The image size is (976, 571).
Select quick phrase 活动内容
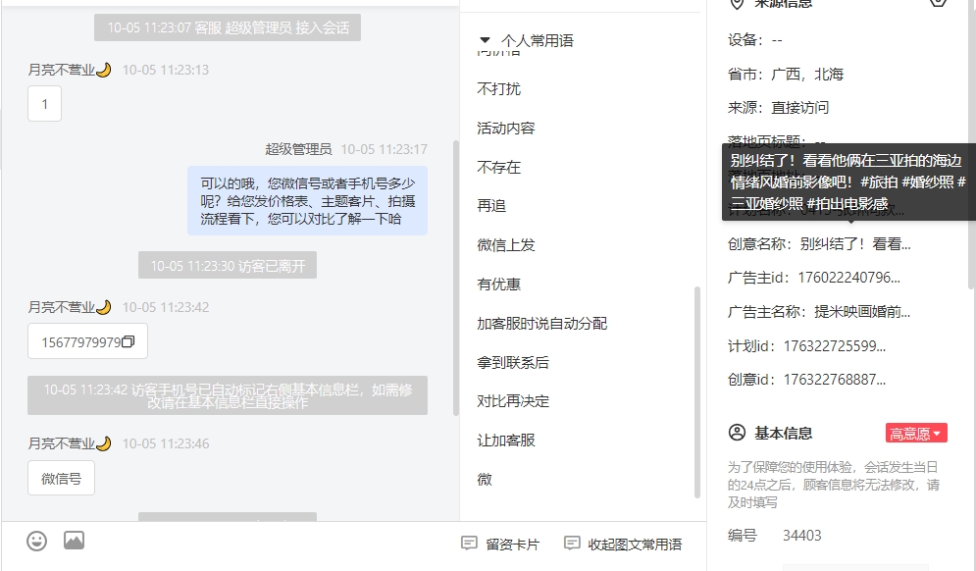506,129
